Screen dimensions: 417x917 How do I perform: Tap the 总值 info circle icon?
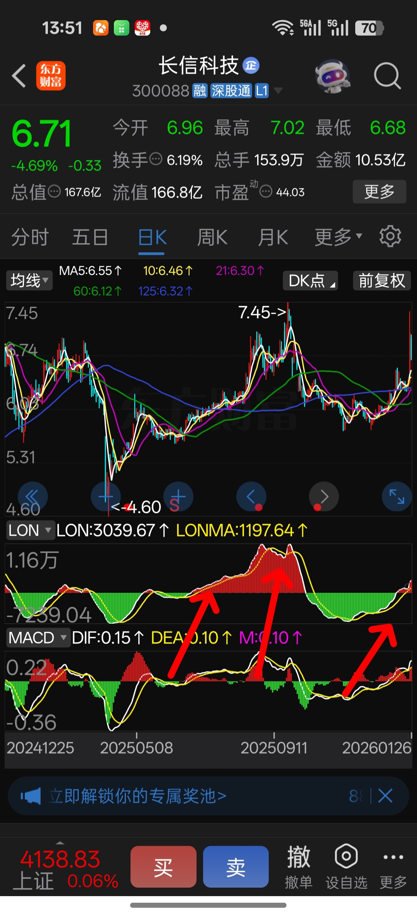[54, 191]
